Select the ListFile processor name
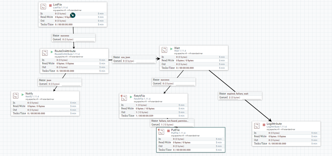This screenshot has height=156, width=332. point(57,5)
